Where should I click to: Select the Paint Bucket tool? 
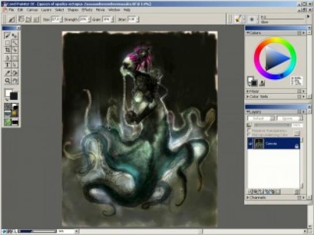click(14, 73)
